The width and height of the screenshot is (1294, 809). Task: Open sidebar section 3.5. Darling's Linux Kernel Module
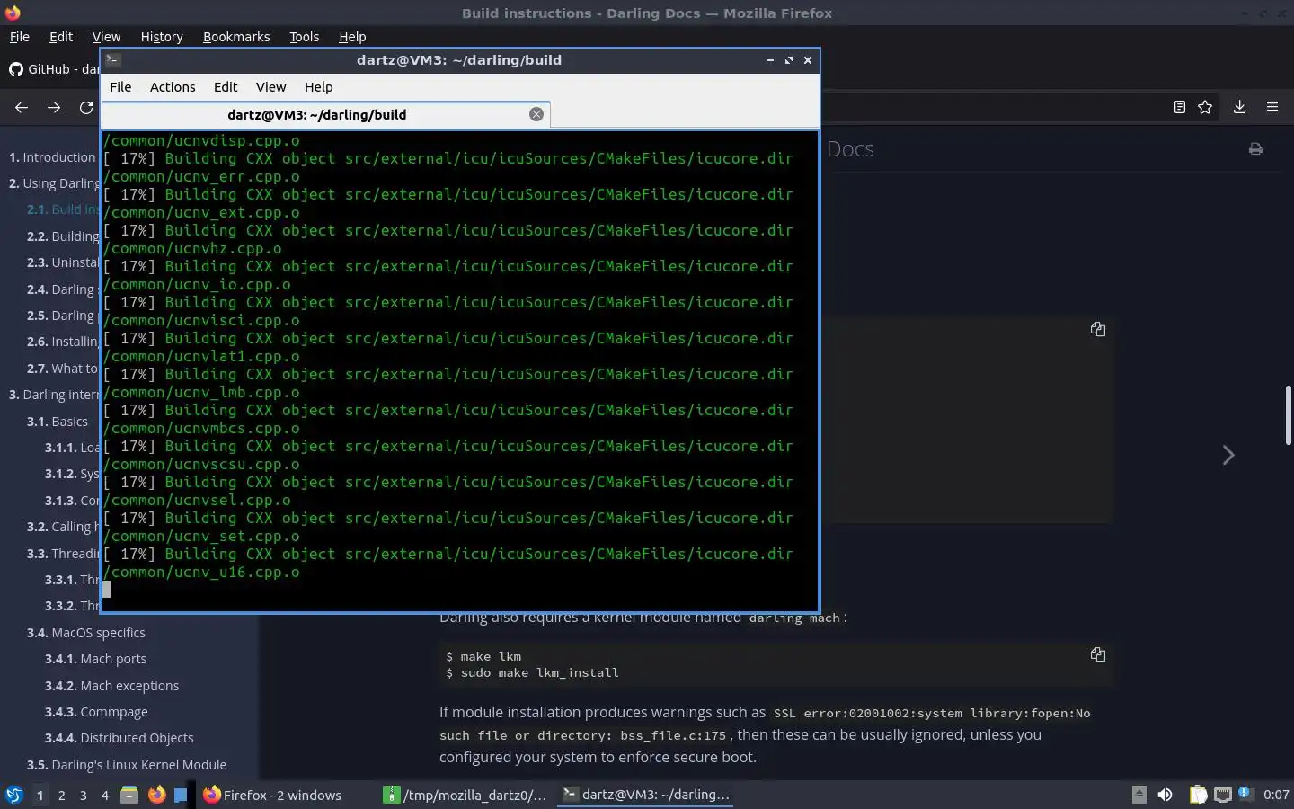pos(127,765)
